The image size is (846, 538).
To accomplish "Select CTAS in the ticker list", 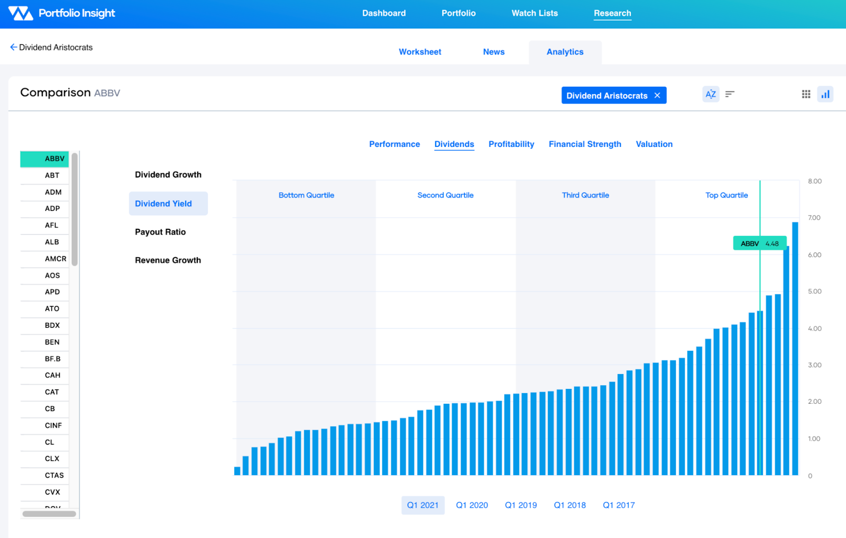I will pos(44,475).
